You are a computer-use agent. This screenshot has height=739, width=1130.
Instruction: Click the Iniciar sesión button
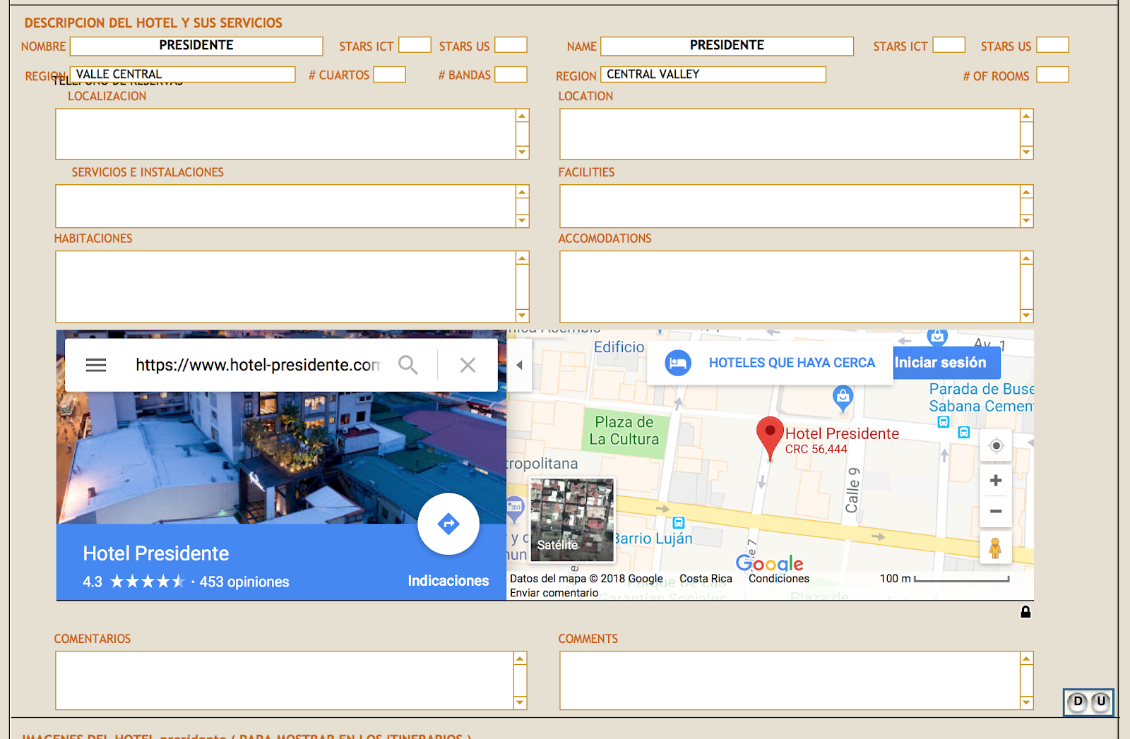pos(946,363)
